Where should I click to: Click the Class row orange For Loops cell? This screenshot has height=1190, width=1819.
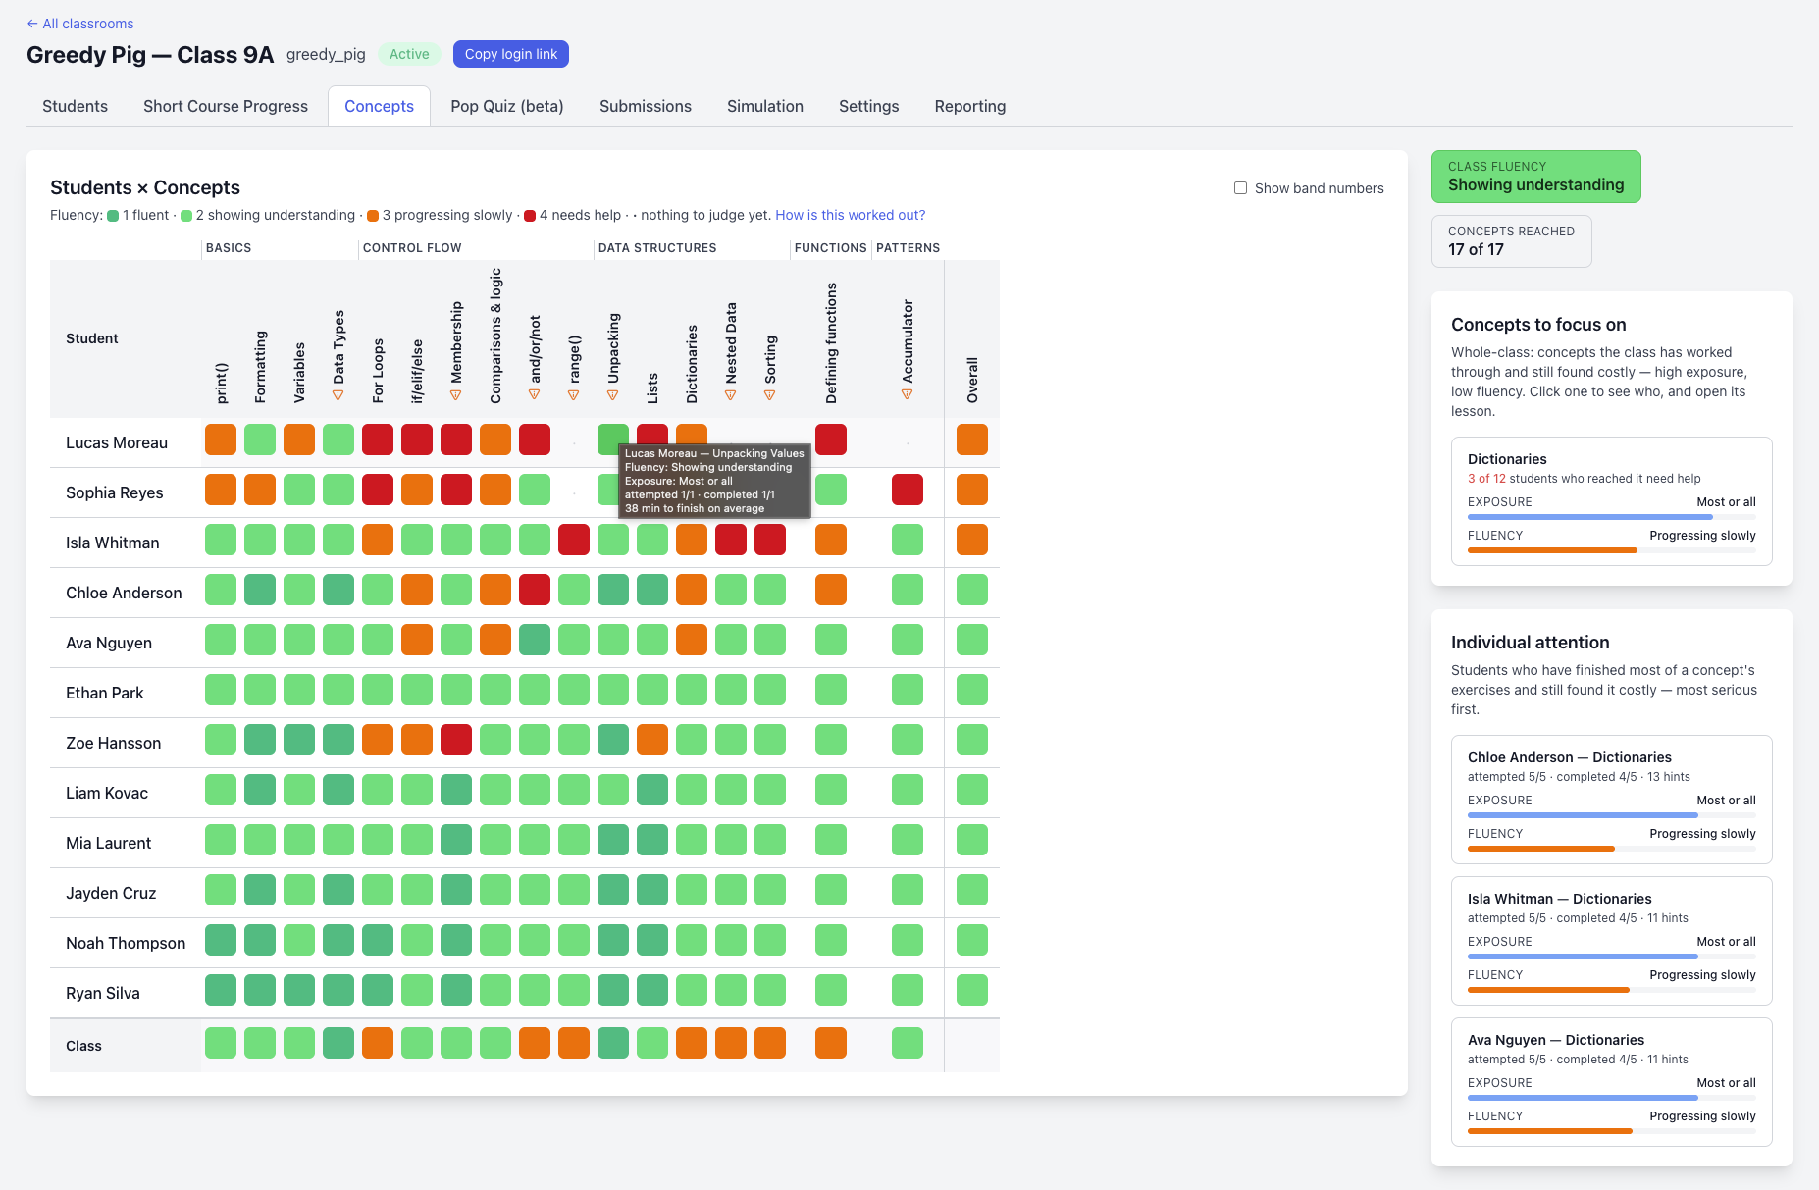pos(378,1043)
